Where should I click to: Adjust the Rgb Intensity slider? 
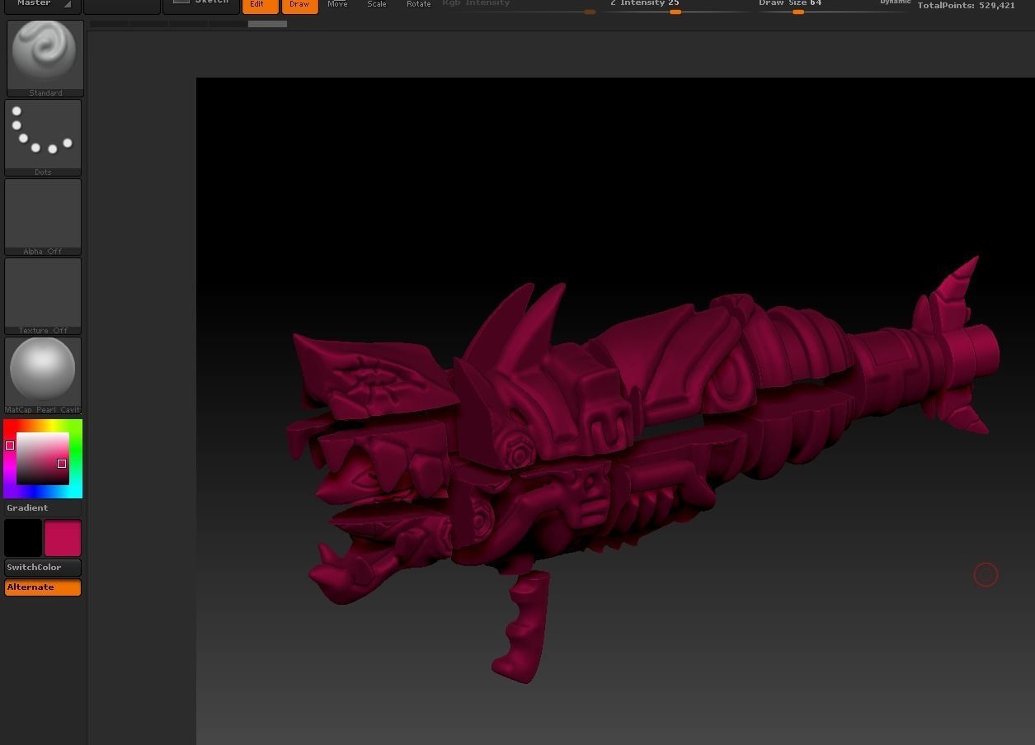tap(518, 7)
